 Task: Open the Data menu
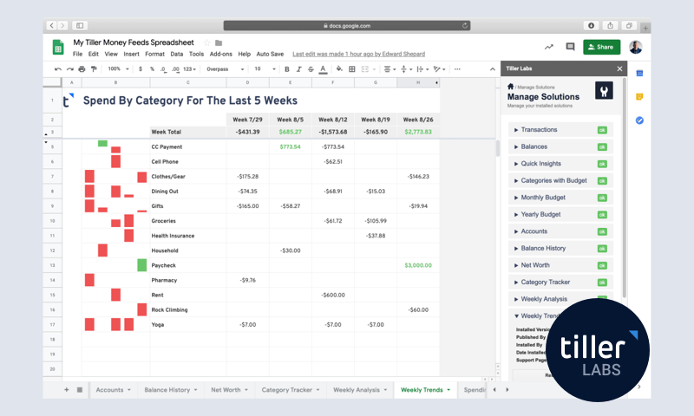tap(177, 54)
